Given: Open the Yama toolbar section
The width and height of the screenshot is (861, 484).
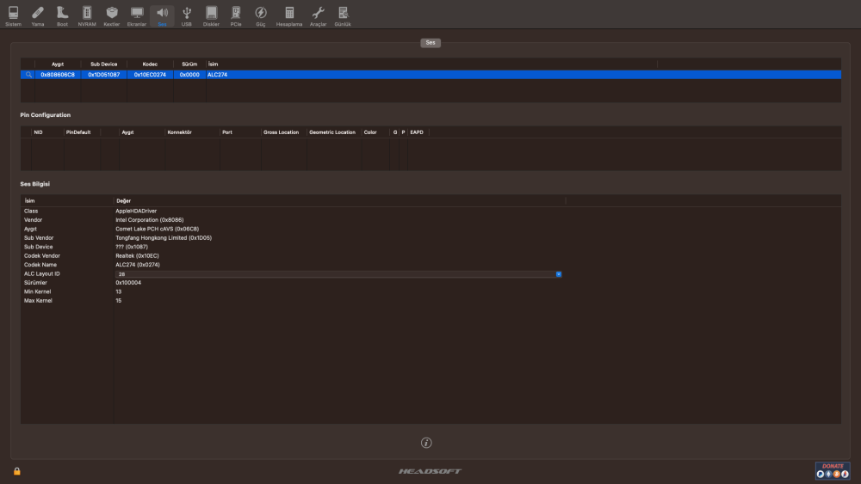Looking at the screenshot, I should [38, 15].
